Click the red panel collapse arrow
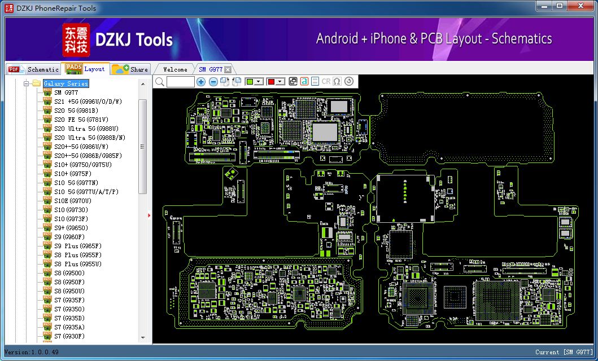The height and width of the screenshot is (361, 598). (x=149, y=215)
